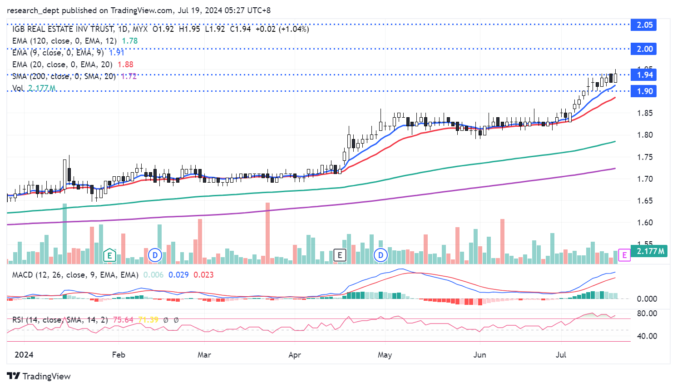Open the MACD indicator legend
The image size is (677, 388).
pos(75,275)
